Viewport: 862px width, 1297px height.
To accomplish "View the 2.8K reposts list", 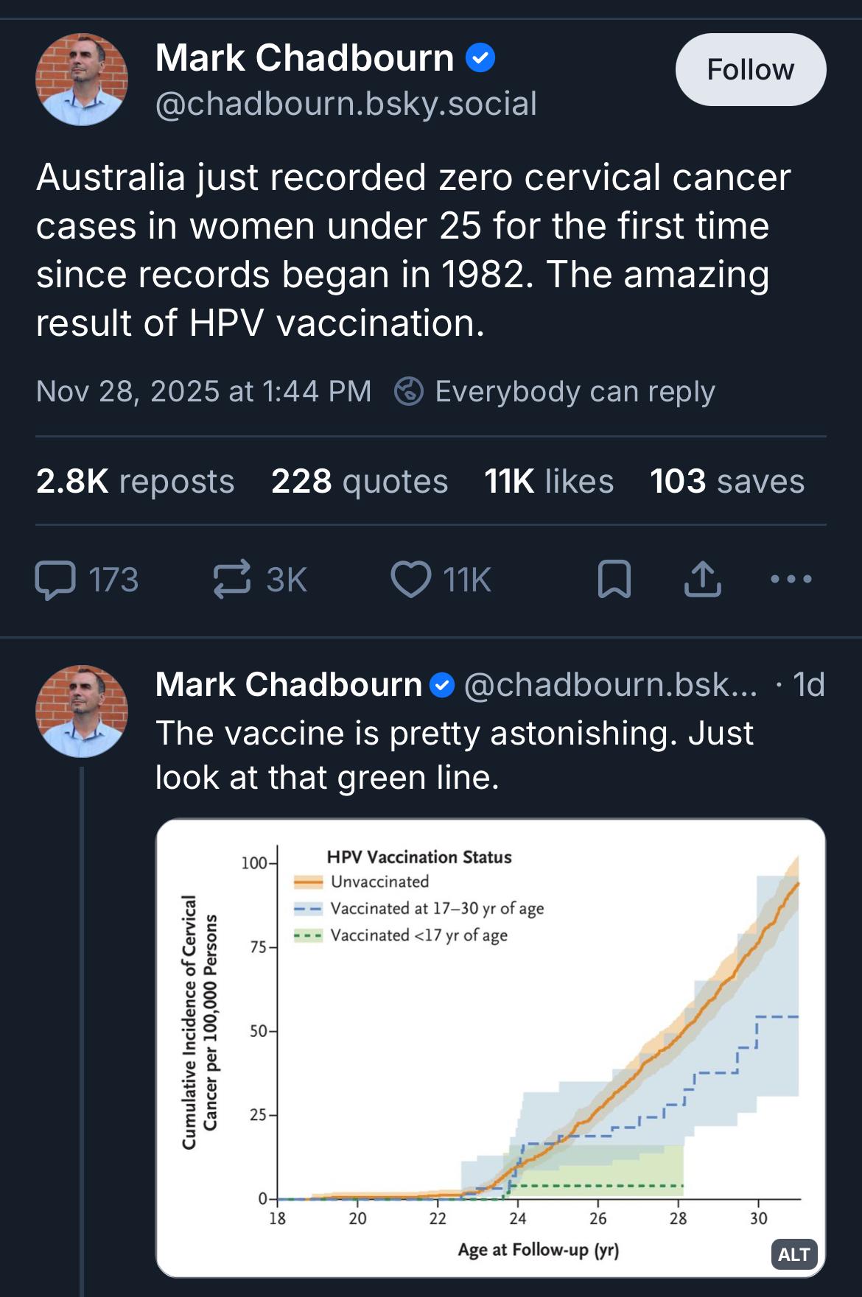I will [135, 481].
